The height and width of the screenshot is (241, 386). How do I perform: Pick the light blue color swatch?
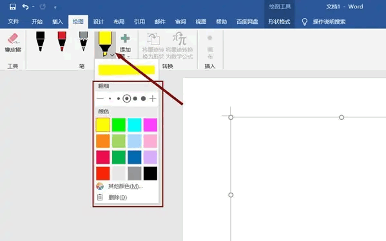pos(135,141)
